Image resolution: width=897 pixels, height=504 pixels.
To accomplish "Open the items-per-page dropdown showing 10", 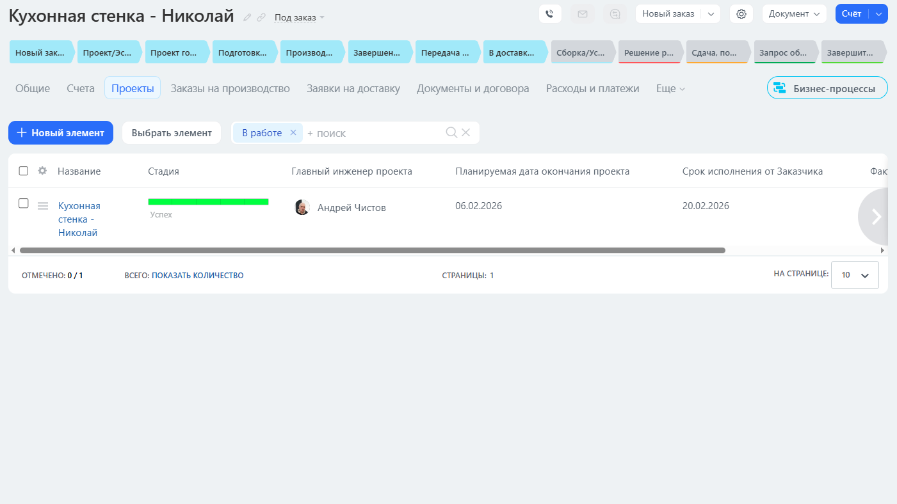I will 855,275.
